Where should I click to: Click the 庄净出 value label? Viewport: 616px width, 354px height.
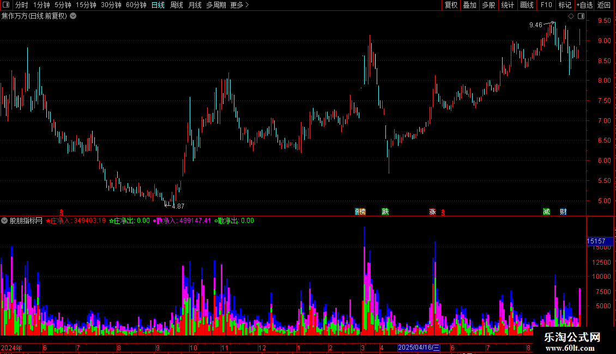129,221
